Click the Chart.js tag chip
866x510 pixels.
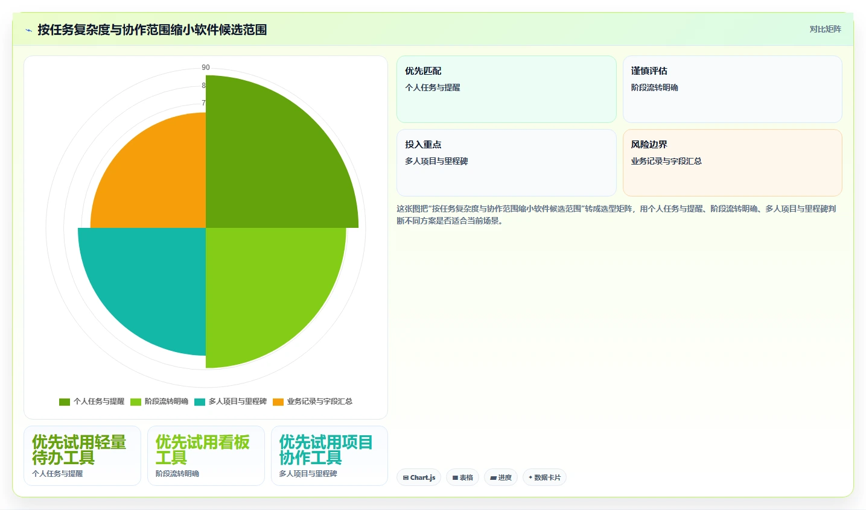coord(419,477)
